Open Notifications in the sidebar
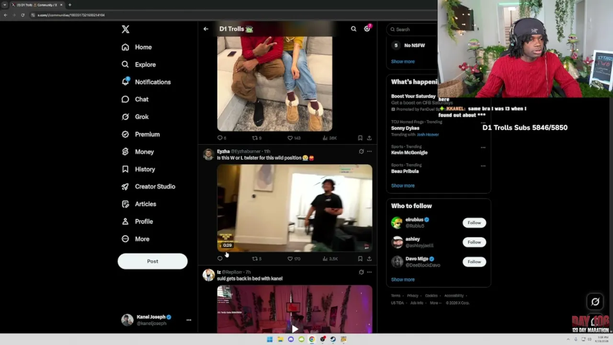Viewport: 613px width, 345px height. point(146,82)
